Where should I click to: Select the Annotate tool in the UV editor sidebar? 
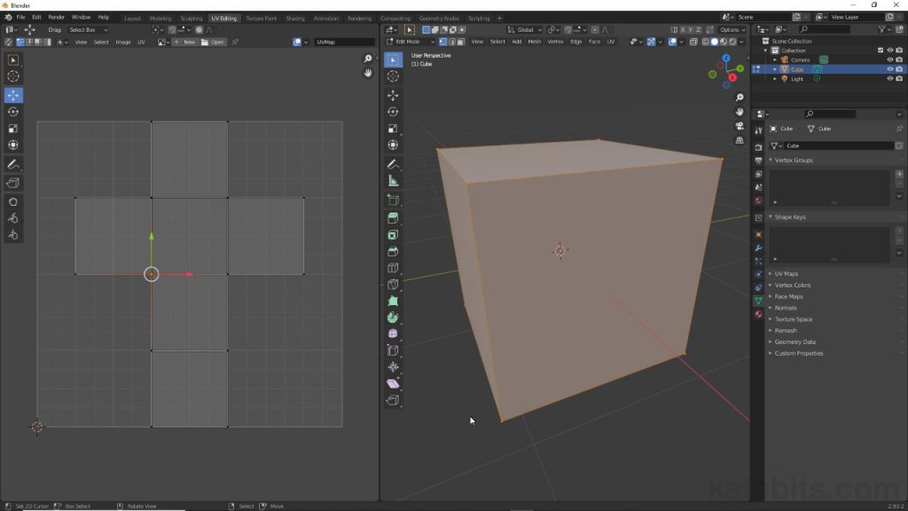point(13,164)
